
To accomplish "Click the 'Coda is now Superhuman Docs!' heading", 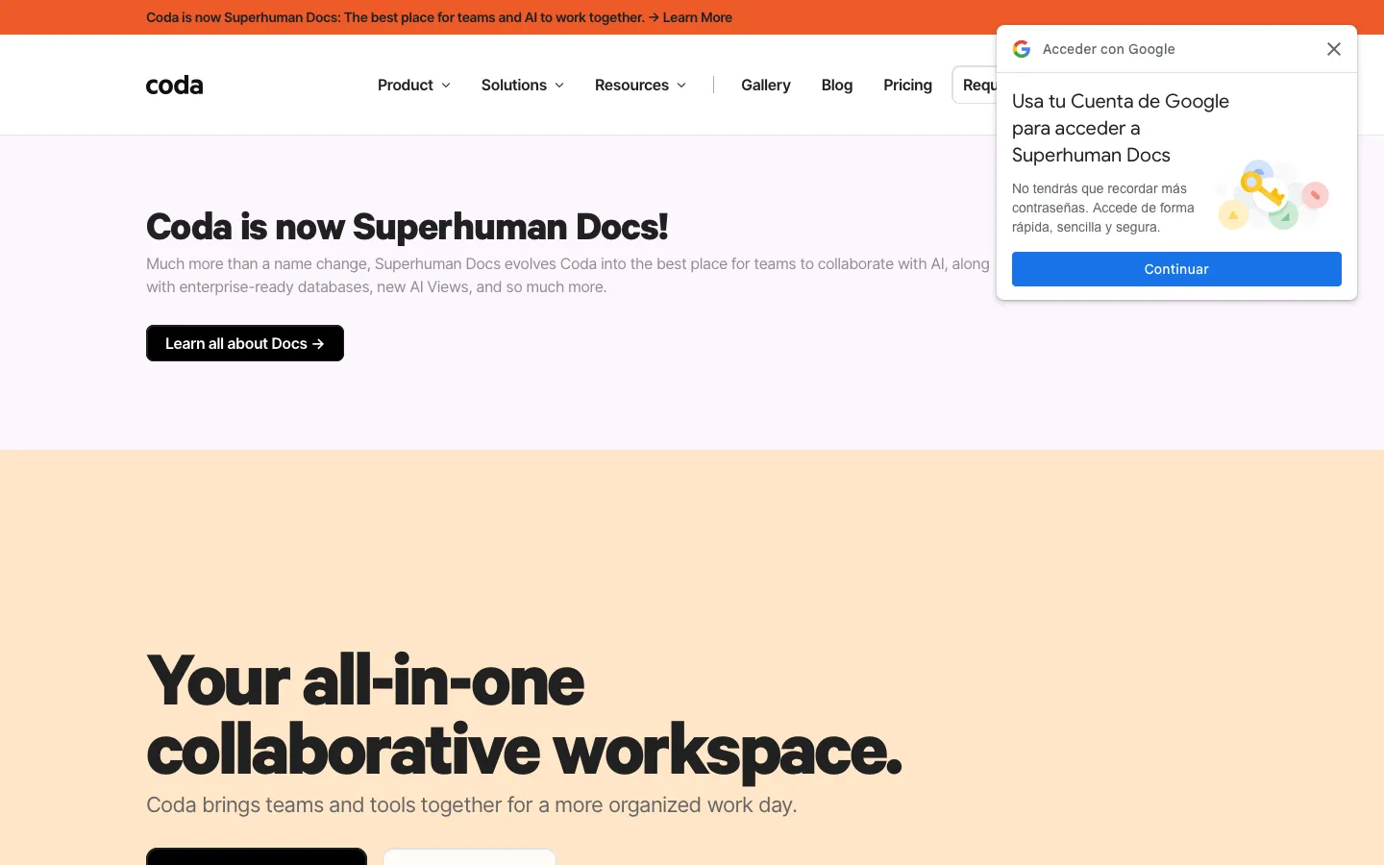I will click(408, 227).
